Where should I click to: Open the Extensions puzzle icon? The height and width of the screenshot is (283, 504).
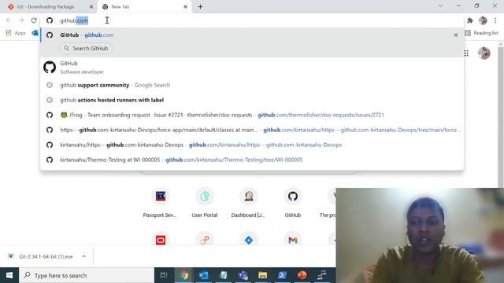pyautogui.click(x=470, y=20)
